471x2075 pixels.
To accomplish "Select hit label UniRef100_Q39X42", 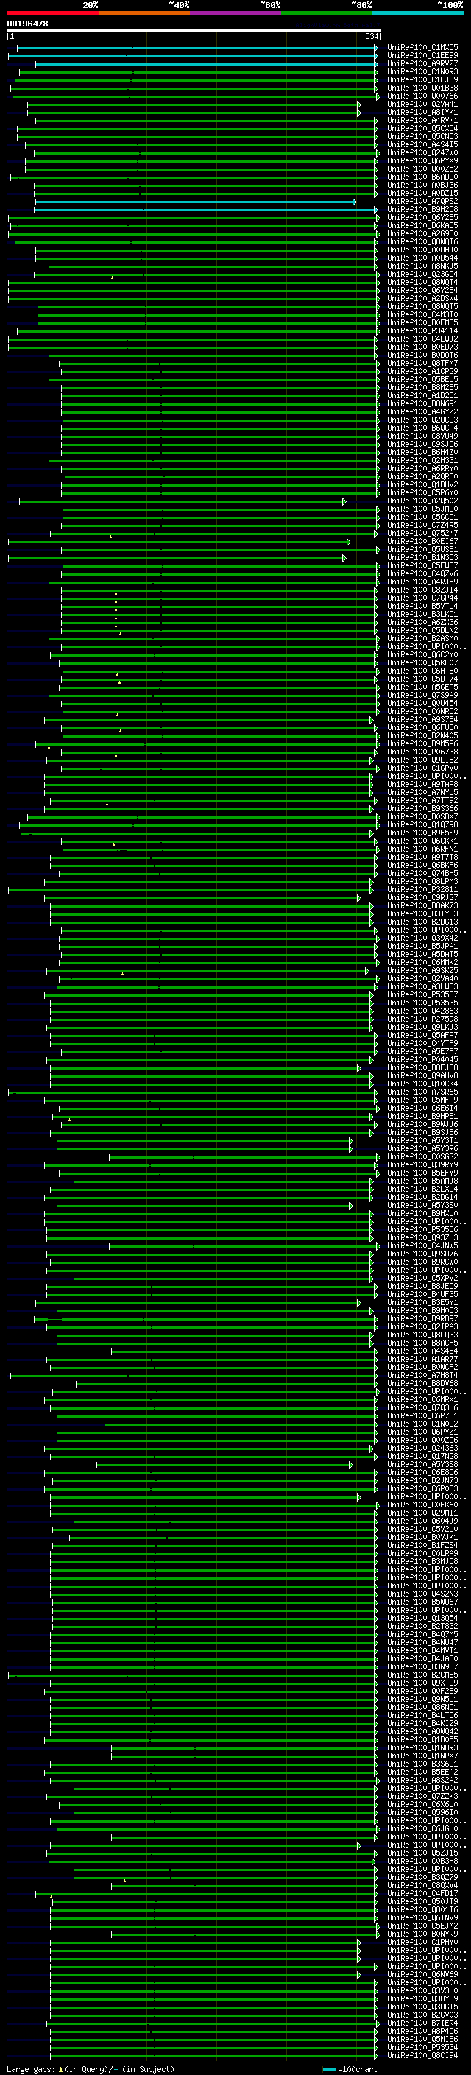I will (x=422, y=938).
